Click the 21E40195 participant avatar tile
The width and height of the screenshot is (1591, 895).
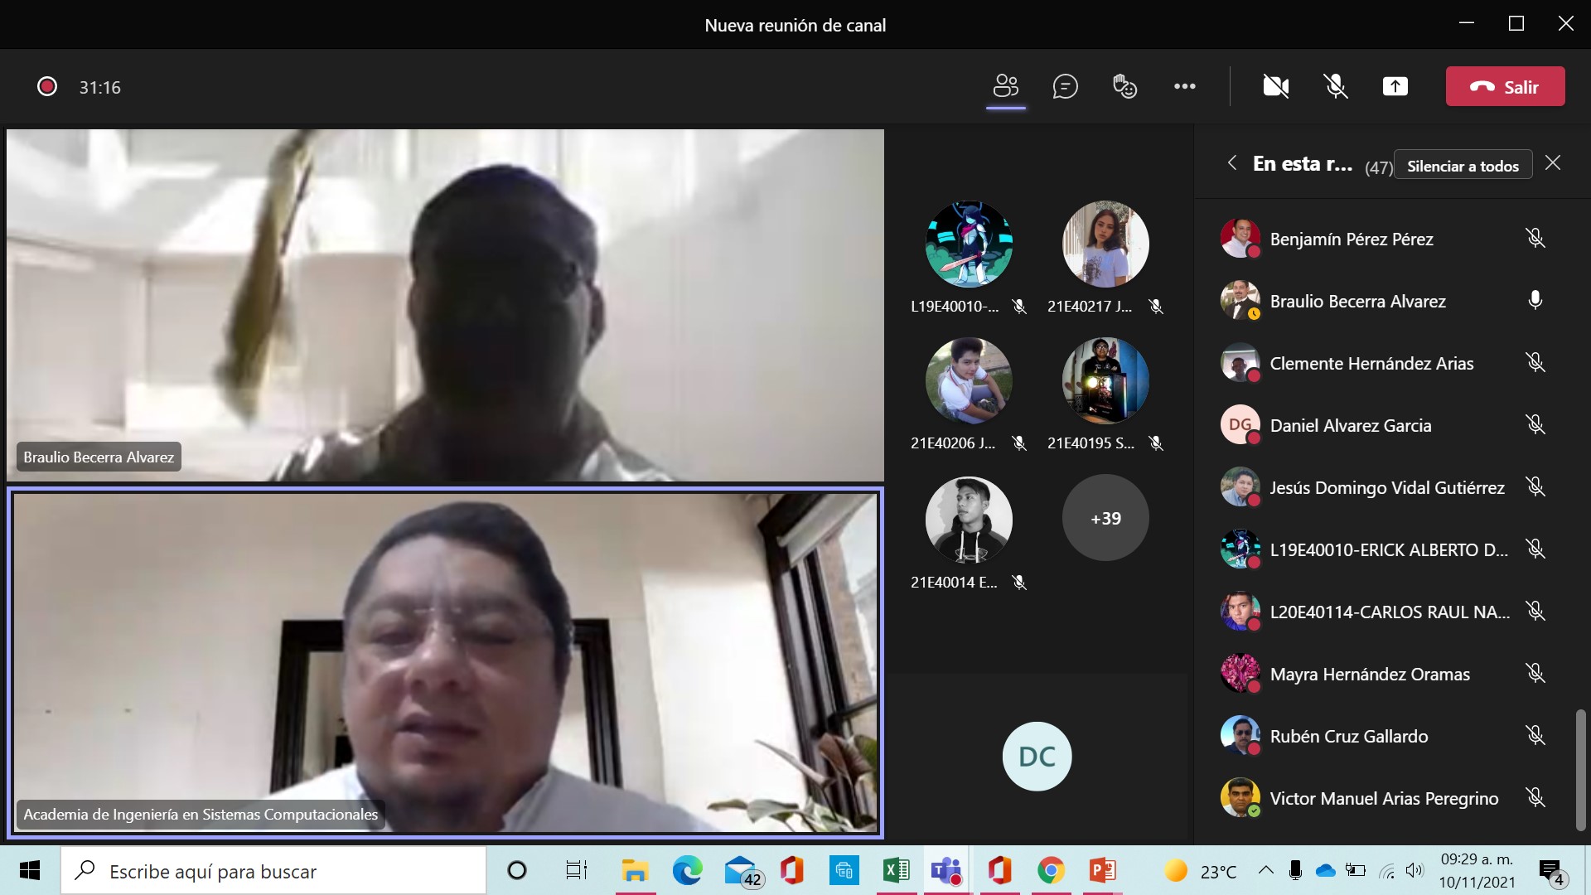click(1105, 380)
